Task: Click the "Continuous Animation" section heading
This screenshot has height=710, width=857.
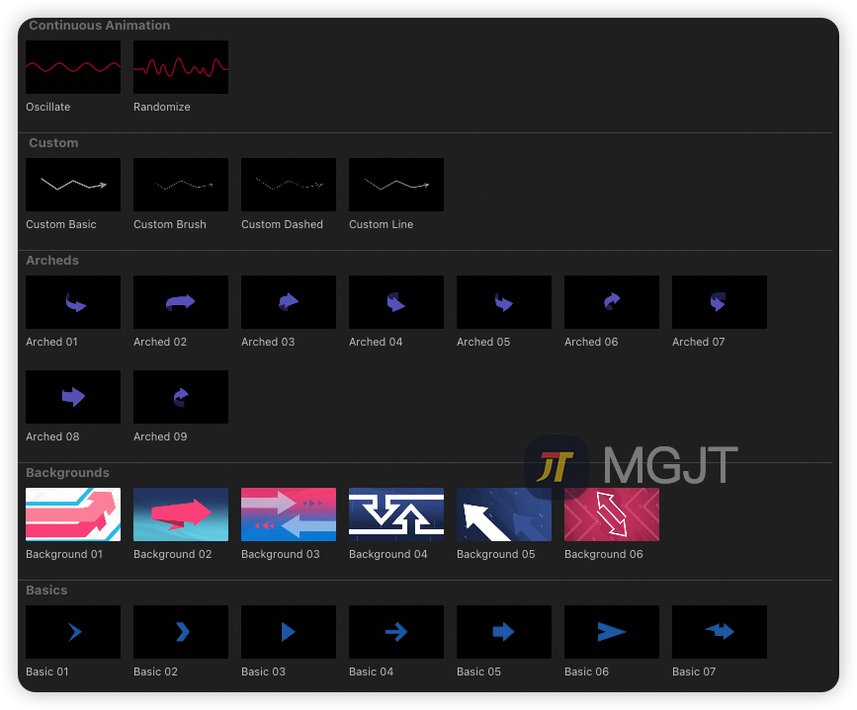Action: click(x=100, y=26)
